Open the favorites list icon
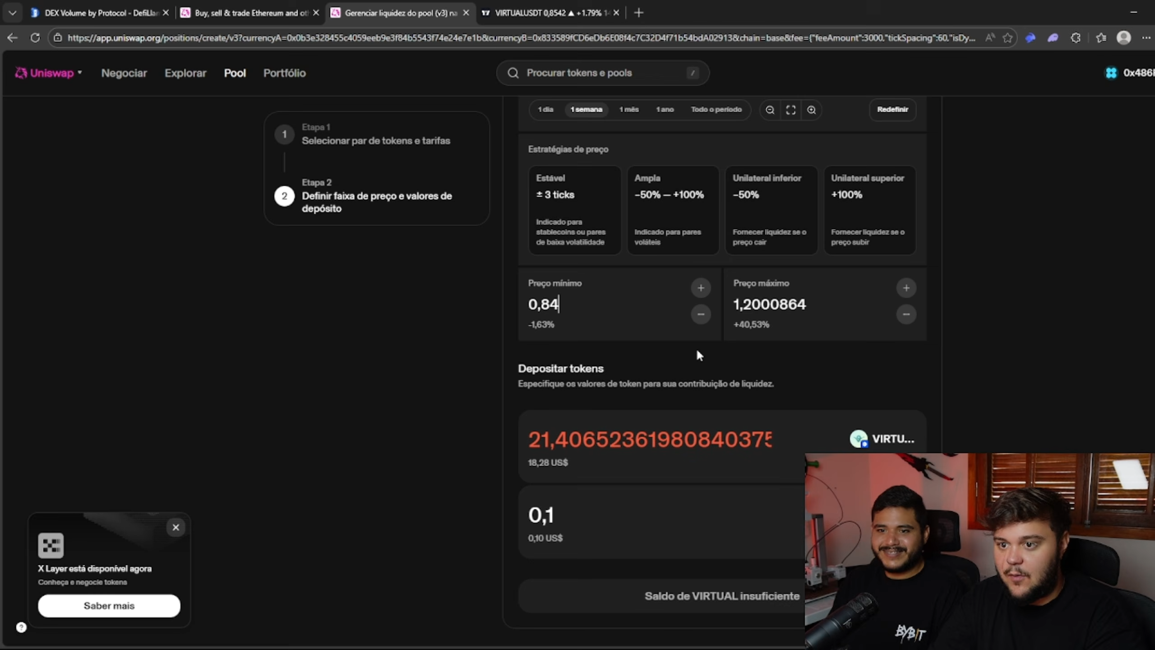Viewport: 1155px width, 650px height. coord(1101,38)
